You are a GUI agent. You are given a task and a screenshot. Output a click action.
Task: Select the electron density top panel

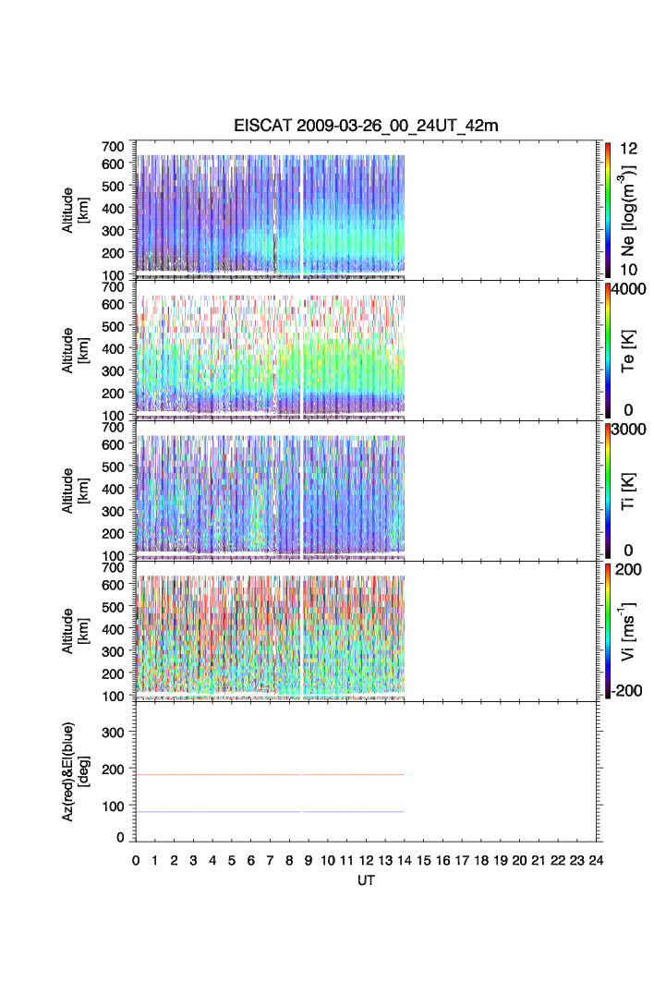[x=270, y=212]
